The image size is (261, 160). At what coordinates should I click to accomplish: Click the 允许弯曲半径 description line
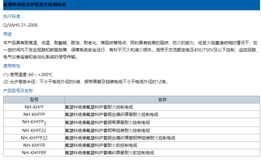pos(85,82)
